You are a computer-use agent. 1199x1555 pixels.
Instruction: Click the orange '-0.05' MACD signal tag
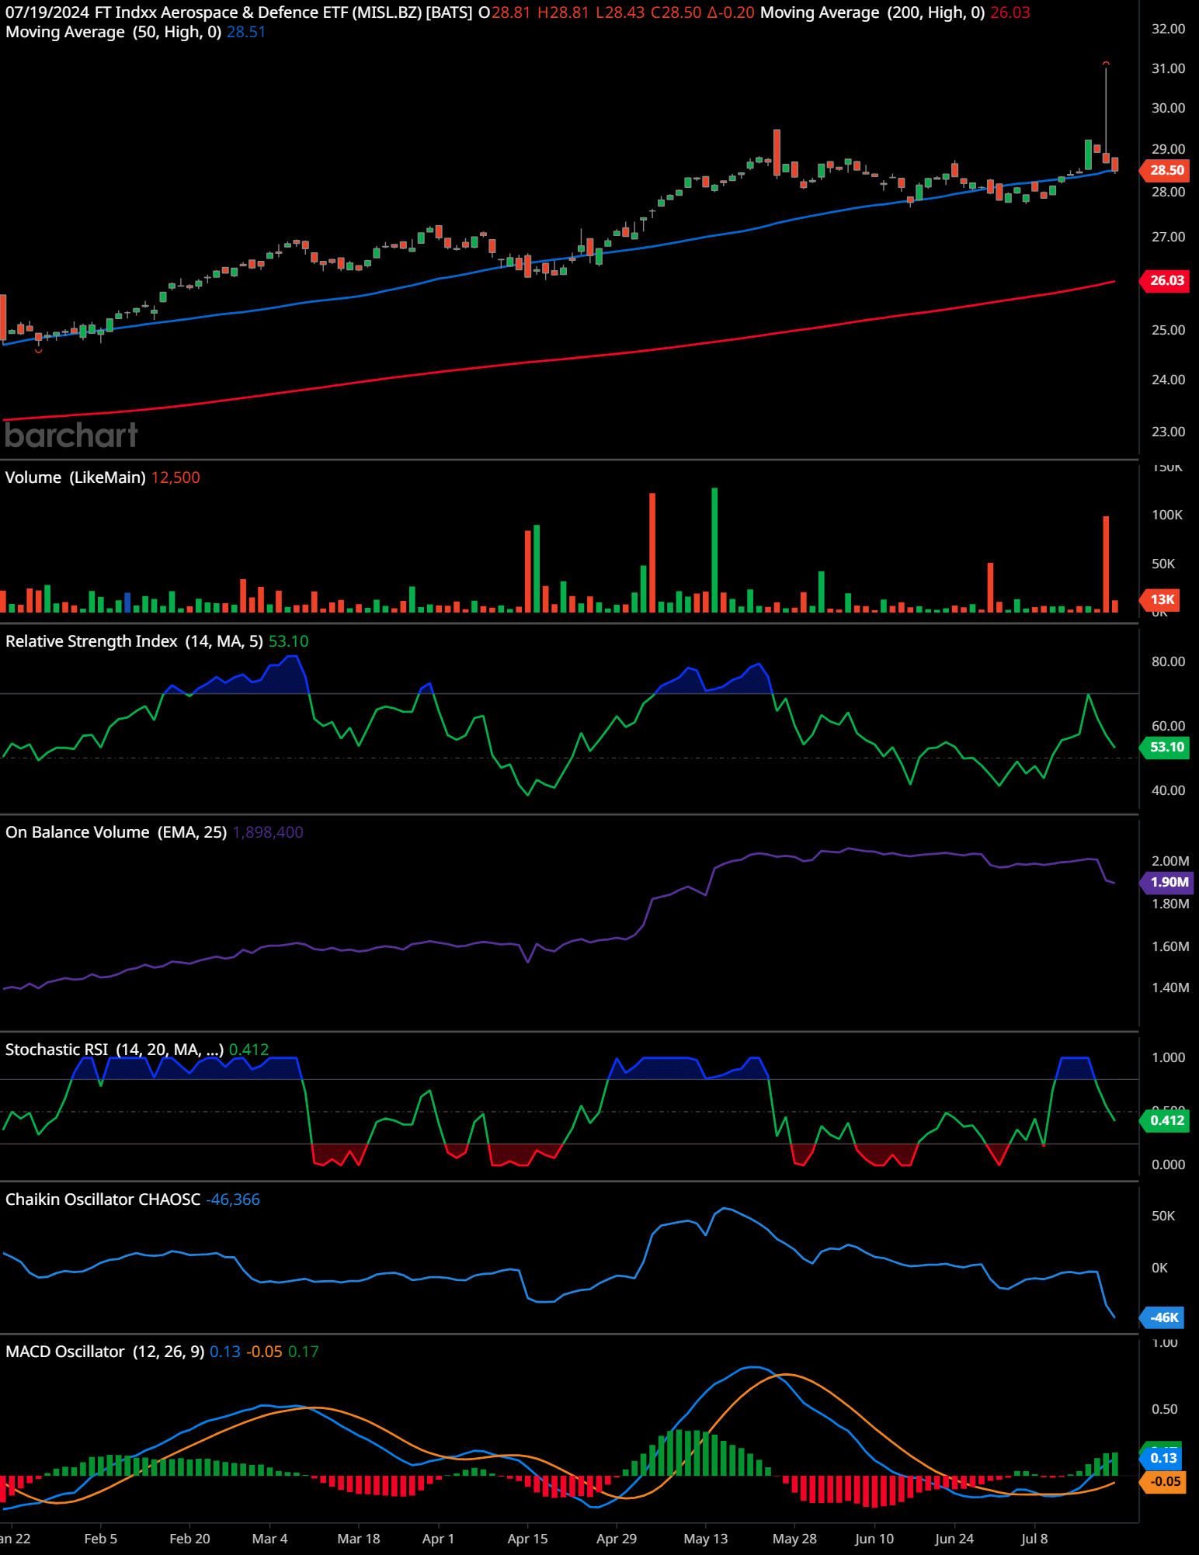[x=1163, y=1481]
